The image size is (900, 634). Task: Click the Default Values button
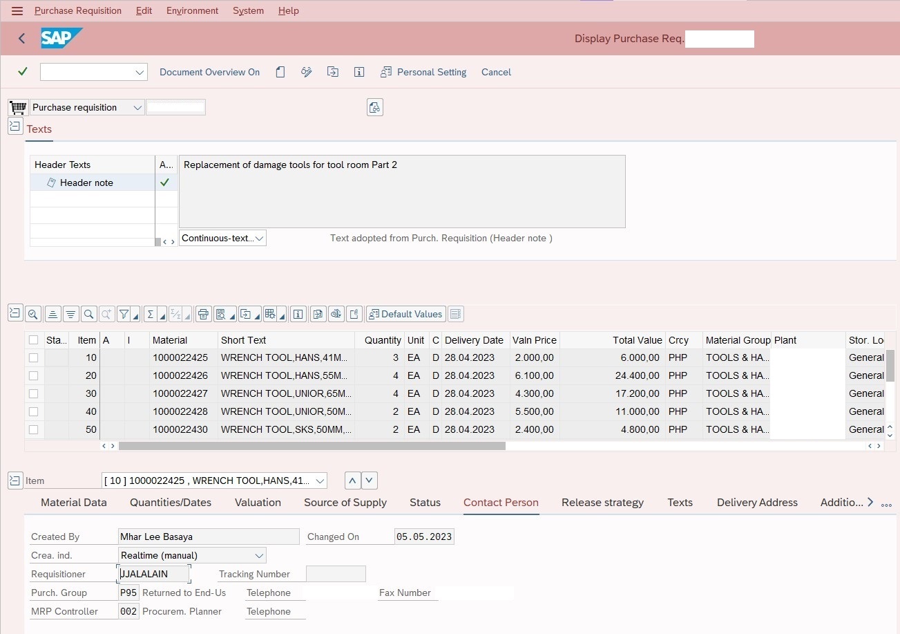pos(405,314)
